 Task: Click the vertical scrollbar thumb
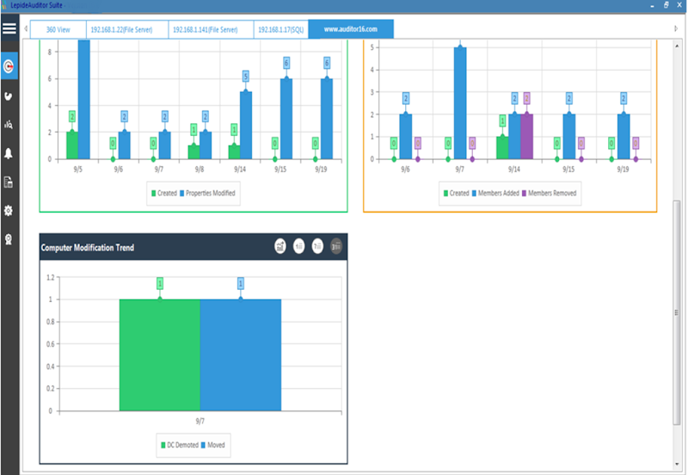coord(676,312)
